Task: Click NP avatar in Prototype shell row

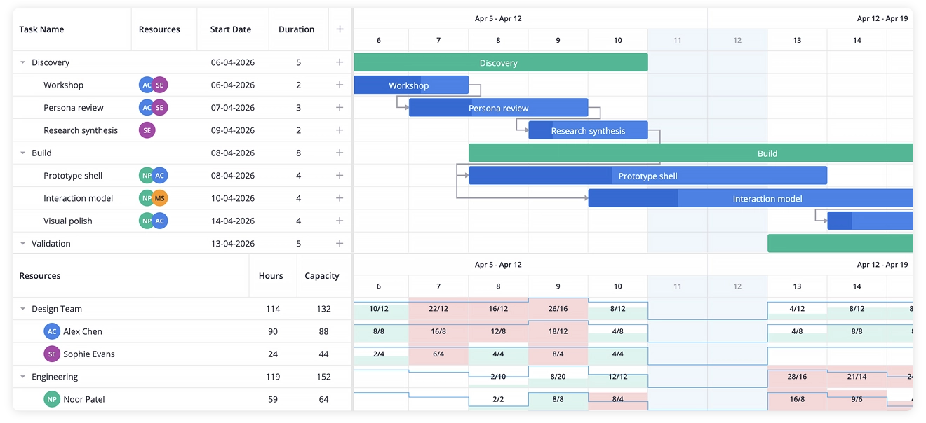Action: 146,176
